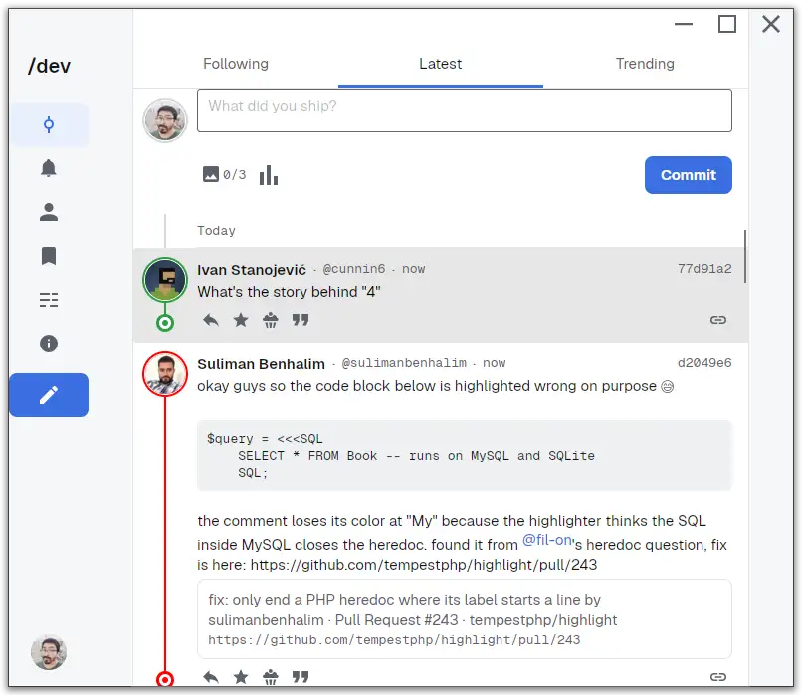Click the popcorn icon on Suliman Benhalim's post
The image size is (802, 695).
tap(270, 678)
